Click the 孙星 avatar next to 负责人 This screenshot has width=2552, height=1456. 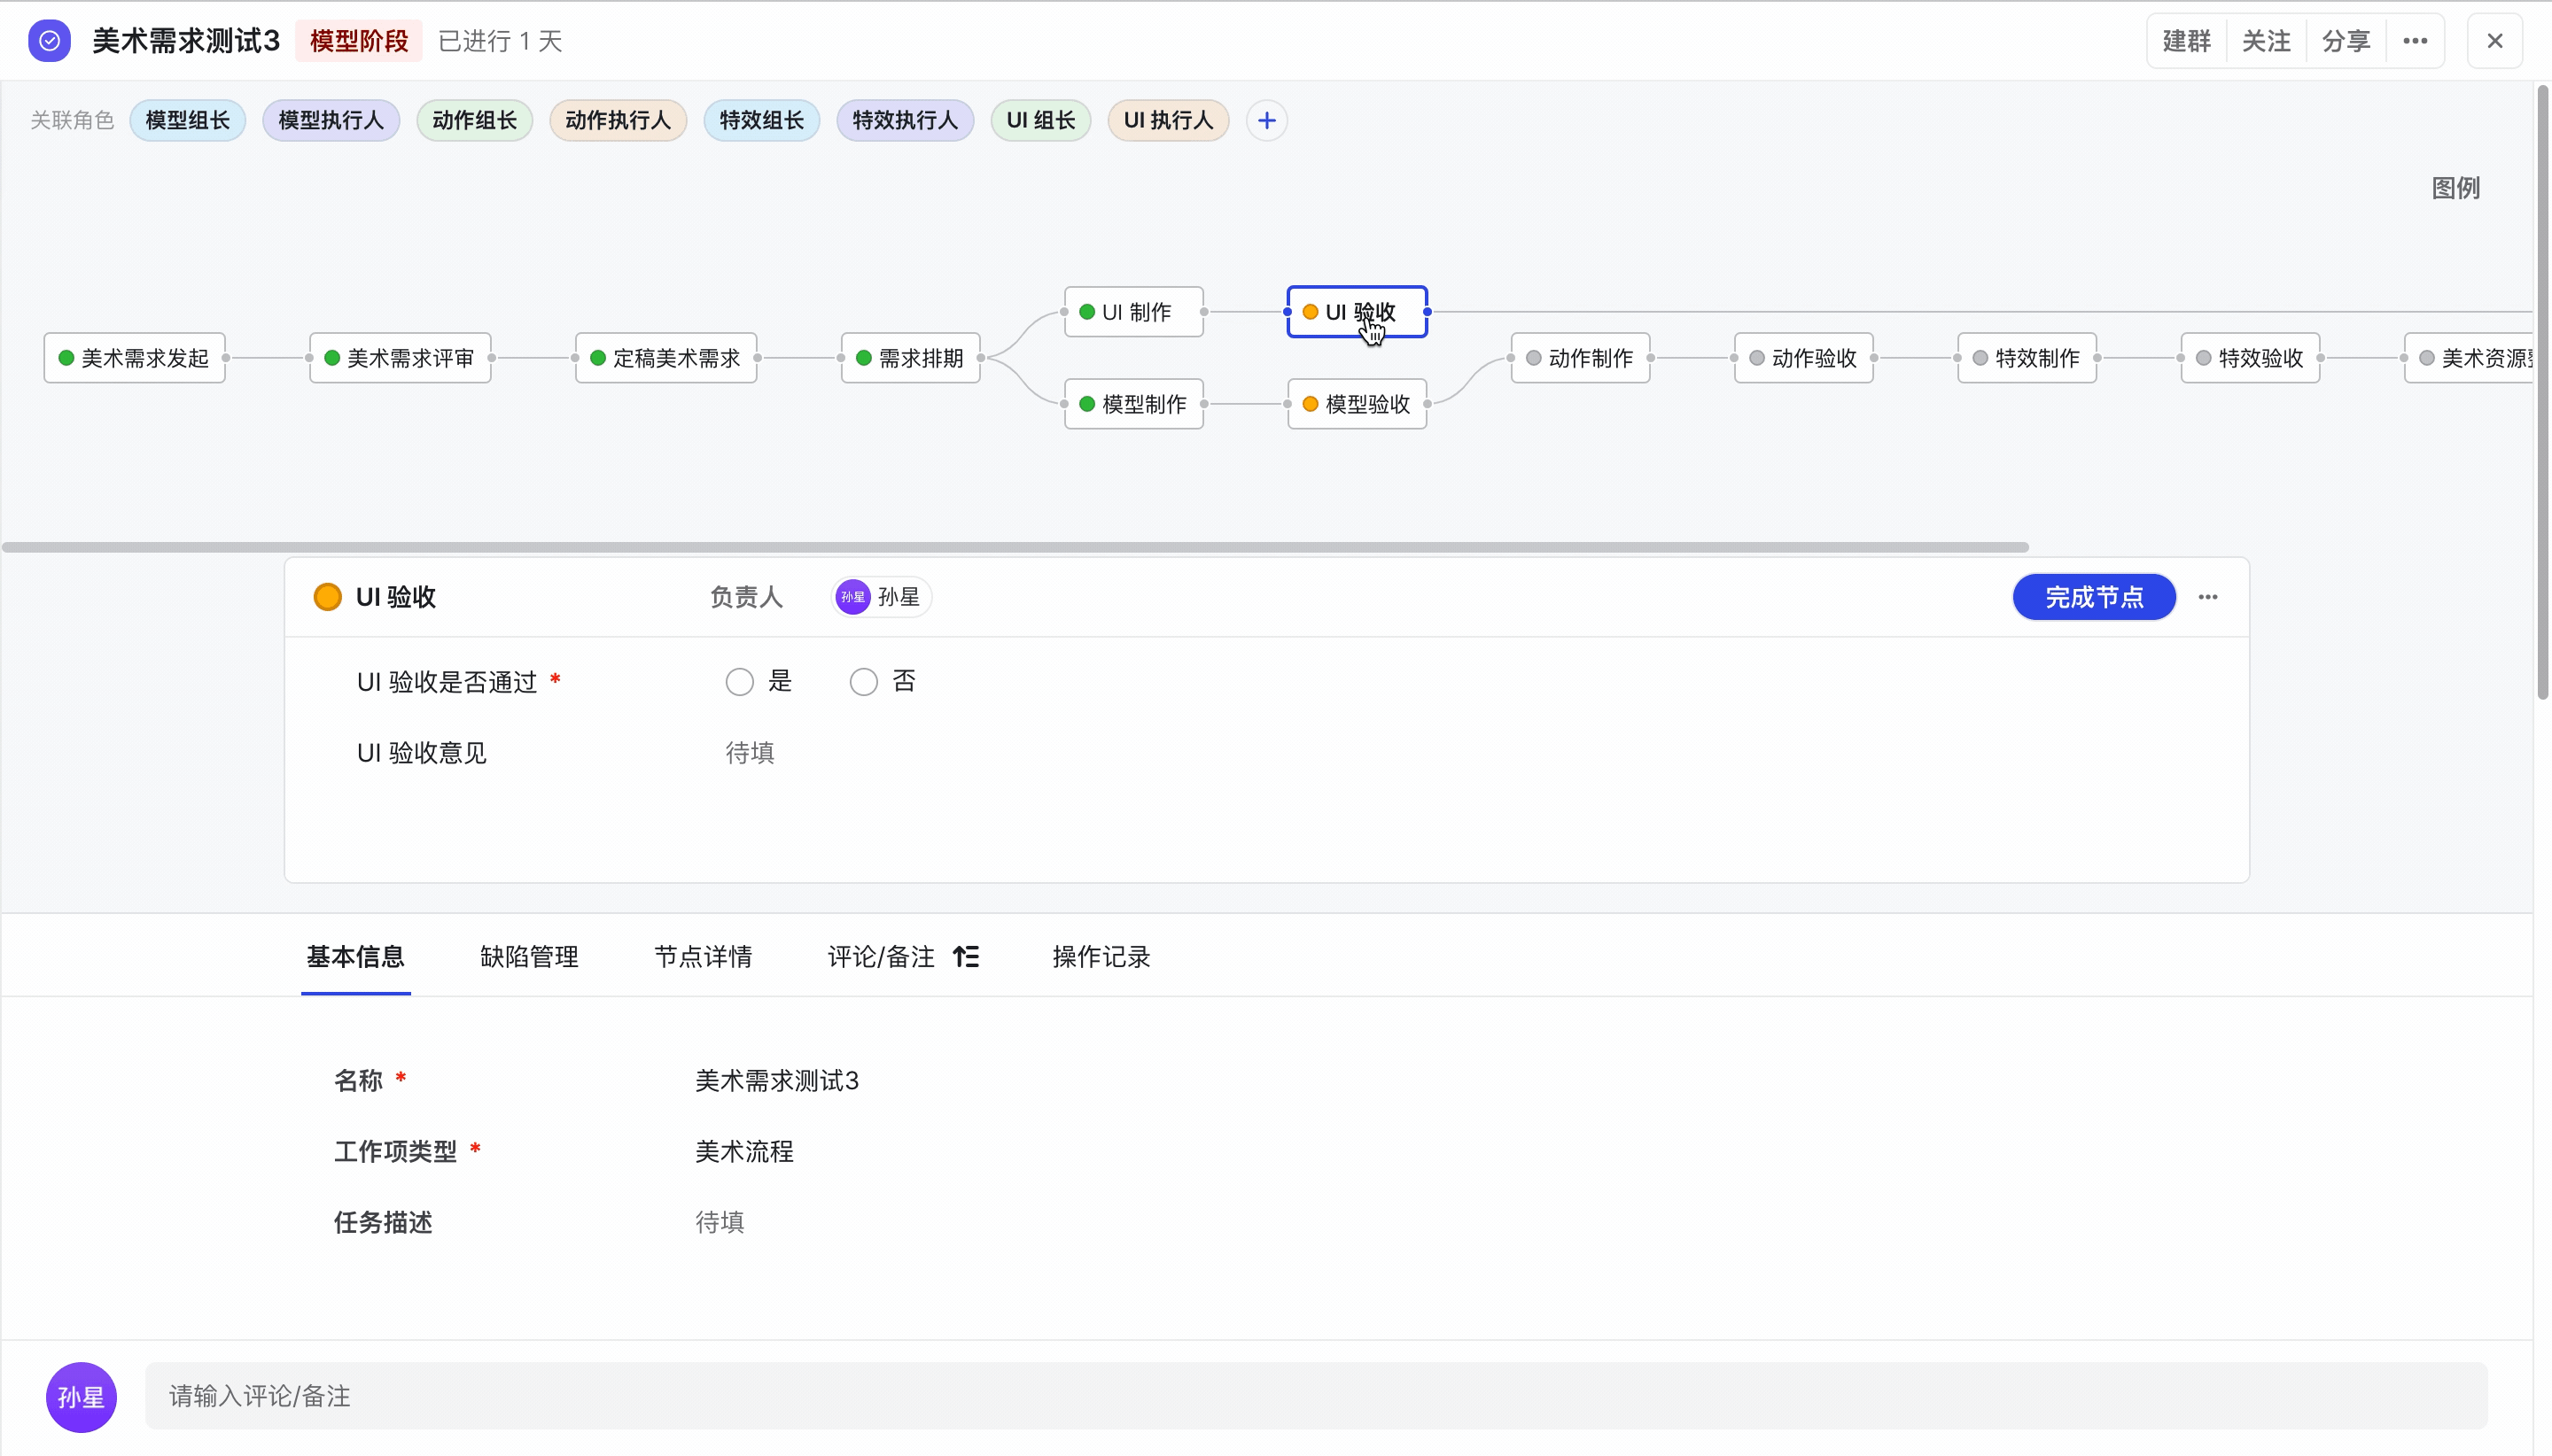853,597
